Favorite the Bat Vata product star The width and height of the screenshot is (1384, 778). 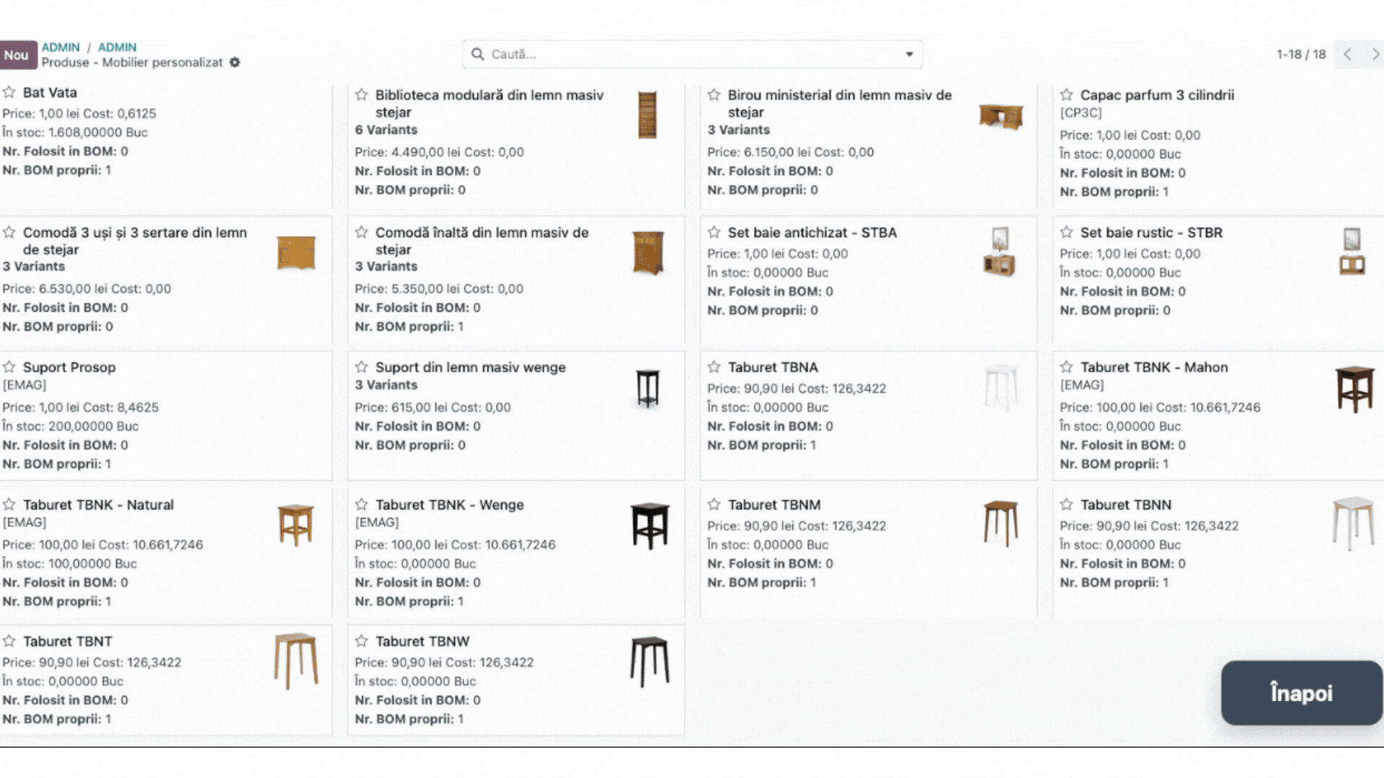tap(9, 92)
